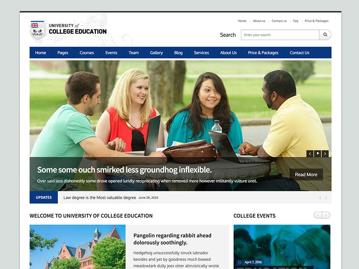
Task: Show previous update in news ticker
Action: click(320, 198)
